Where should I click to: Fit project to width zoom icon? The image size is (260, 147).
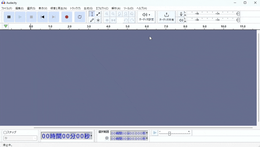tap(126, 14)
